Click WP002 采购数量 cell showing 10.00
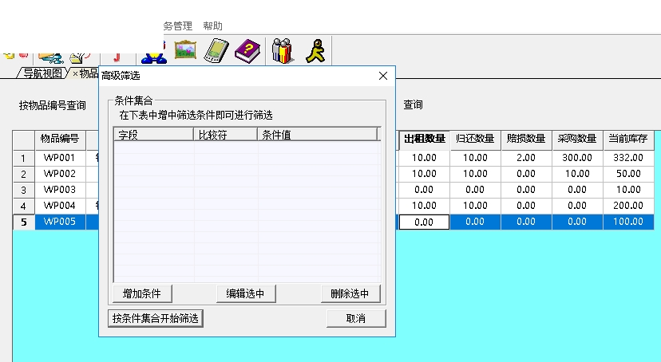 (x=577, y=174)
